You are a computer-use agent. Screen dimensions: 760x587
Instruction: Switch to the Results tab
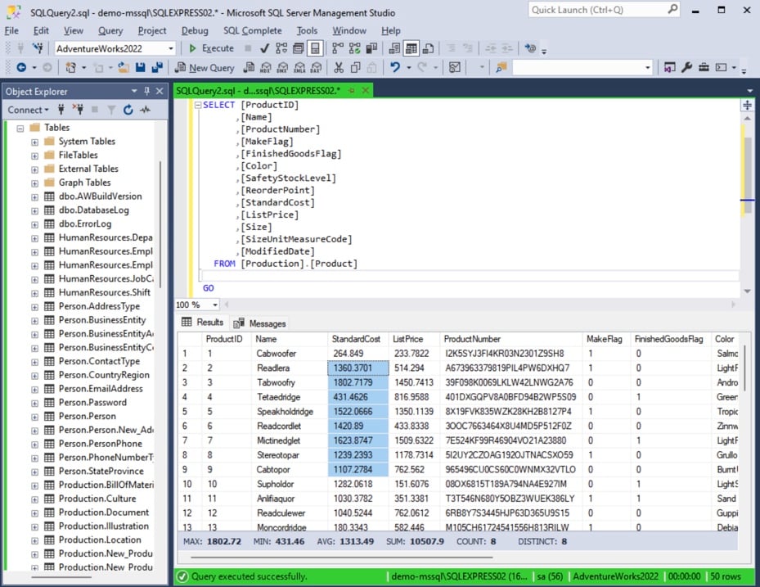(203, 322)
